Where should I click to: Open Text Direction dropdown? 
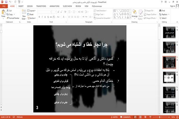coord(100,11)
